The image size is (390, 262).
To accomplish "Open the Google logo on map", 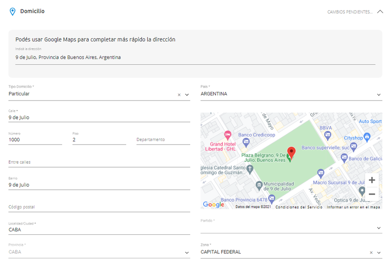I will click(214, 205).
